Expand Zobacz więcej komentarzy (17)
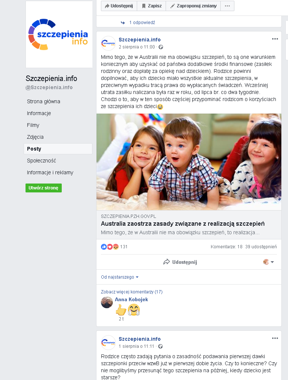This screenshot has height=380, width=288. (132, 292)
